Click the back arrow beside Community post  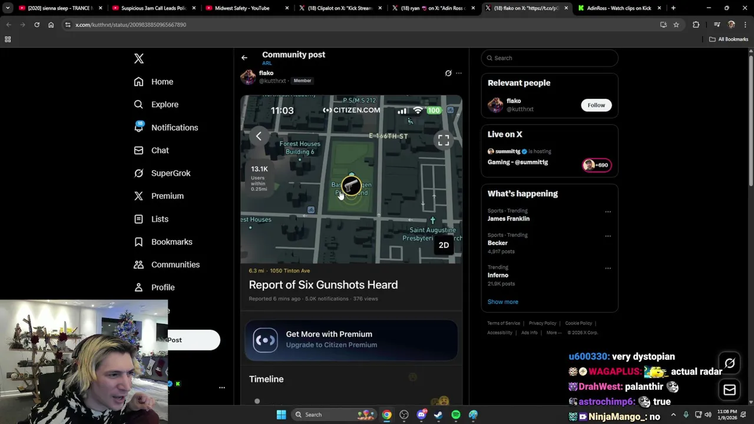[244, 58]
